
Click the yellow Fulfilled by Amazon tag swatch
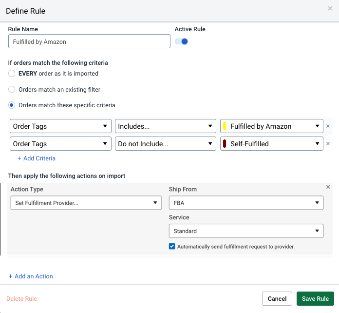(225, 126)
